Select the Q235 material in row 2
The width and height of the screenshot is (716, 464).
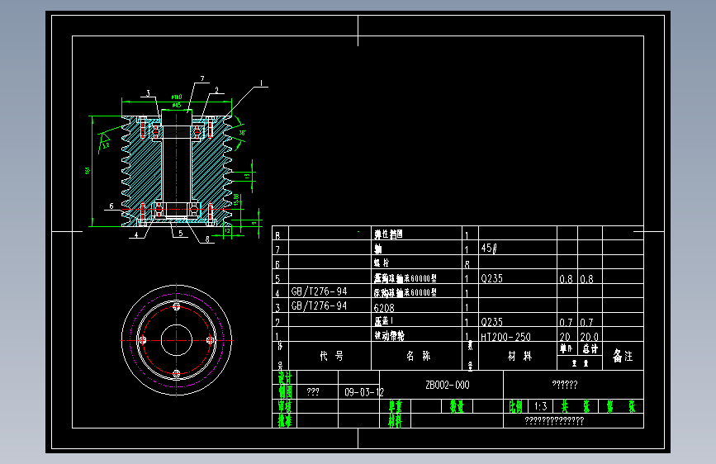point(492,322)
